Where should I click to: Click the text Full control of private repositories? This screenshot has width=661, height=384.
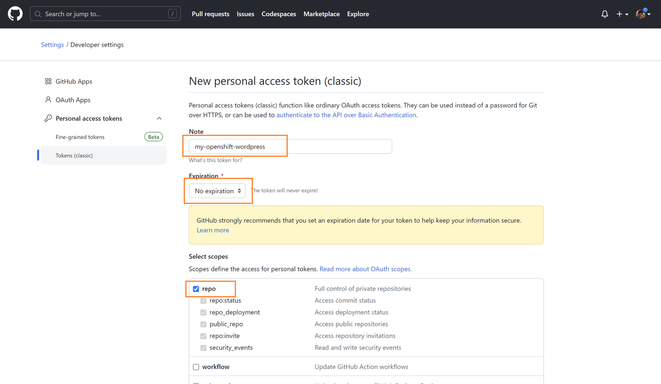[363, 289]
